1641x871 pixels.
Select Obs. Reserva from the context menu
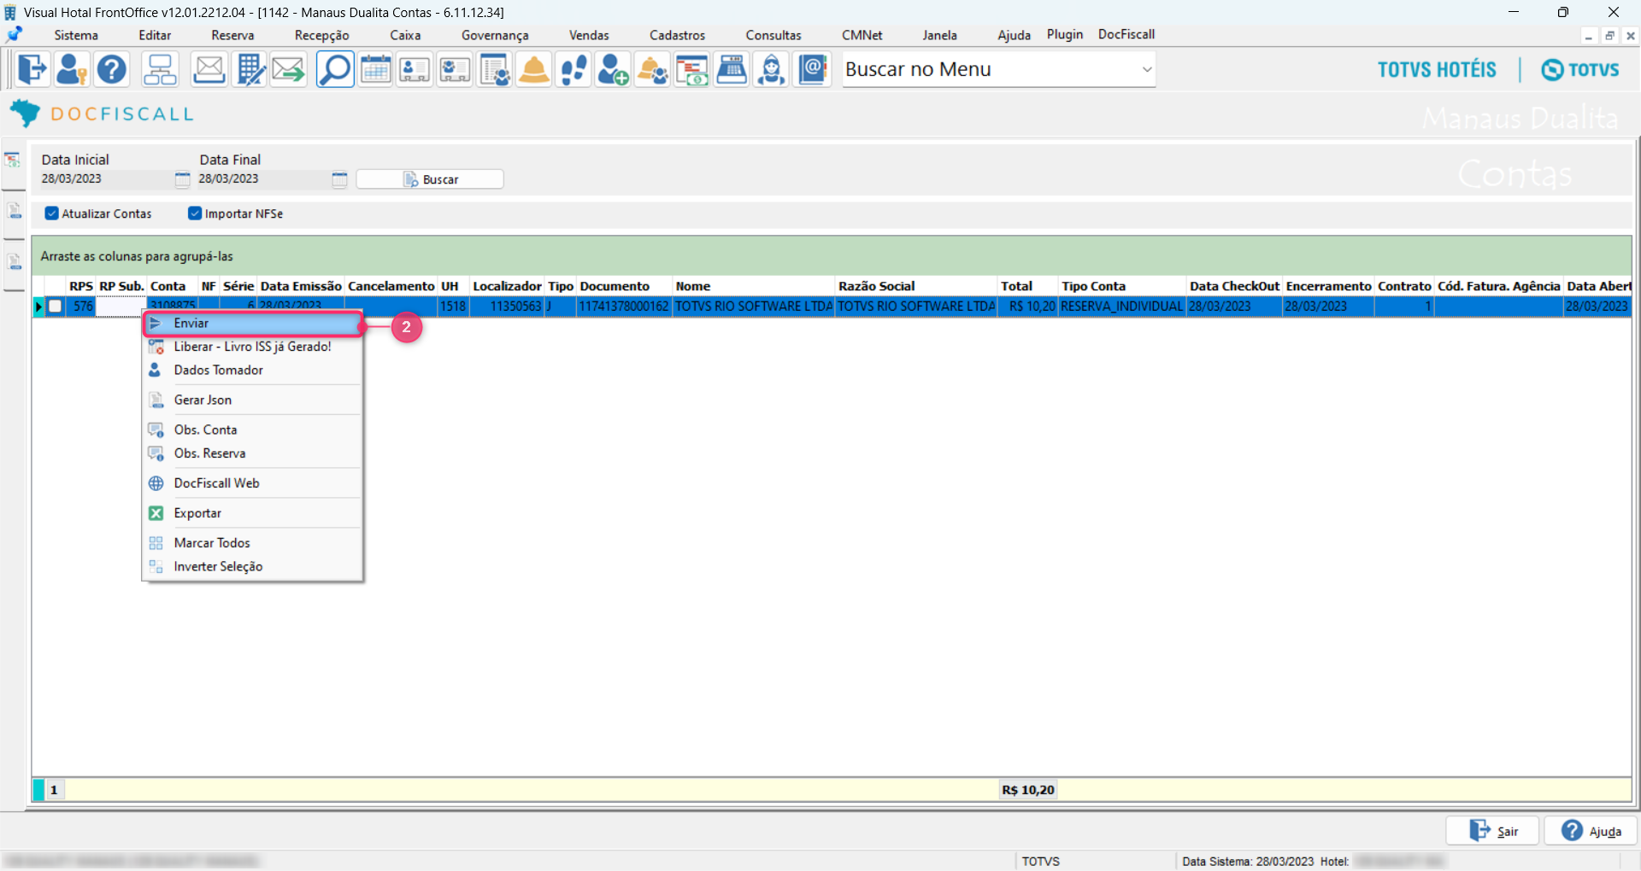(x=254, y=453)
